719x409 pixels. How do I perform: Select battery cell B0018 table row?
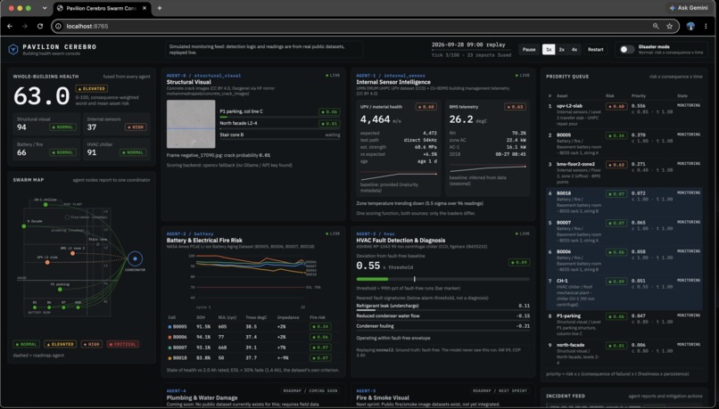point(253,358)
